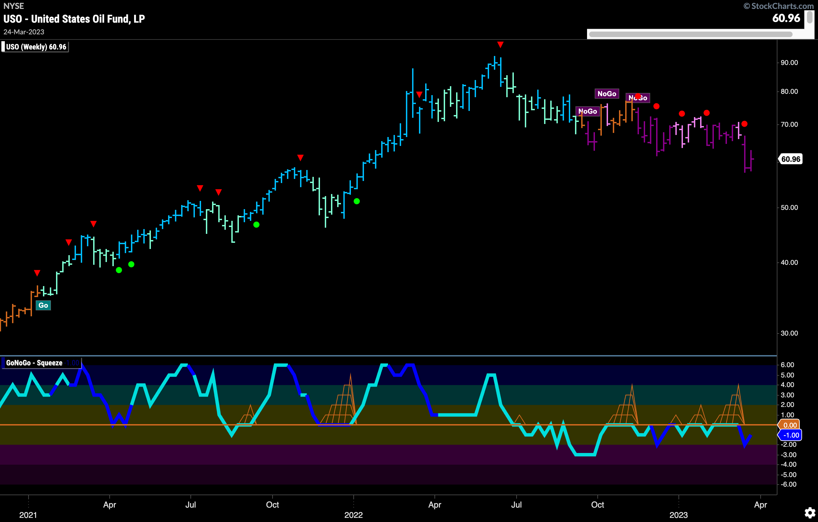Click the 6.00 oscillator axis label
This screenshot has height=522, width=818.
(x=787, y=365)
